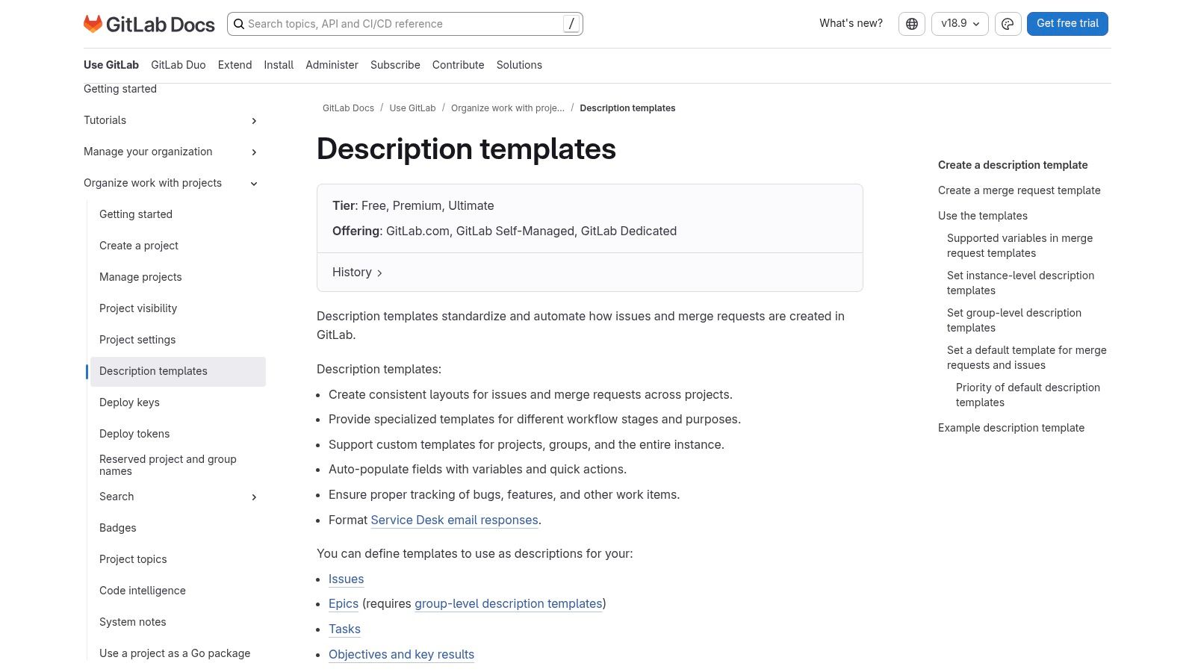Click the slash keyboard shortcut badge

point(570,23)
